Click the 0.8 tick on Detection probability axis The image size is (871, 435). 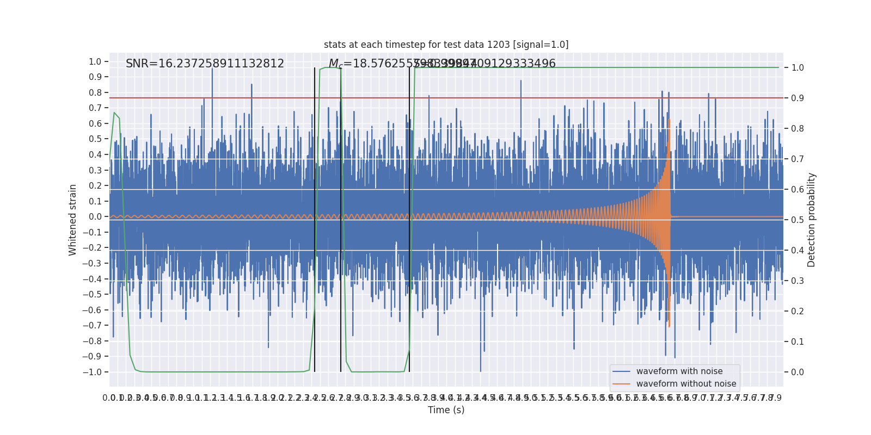[x=798, y=128]
